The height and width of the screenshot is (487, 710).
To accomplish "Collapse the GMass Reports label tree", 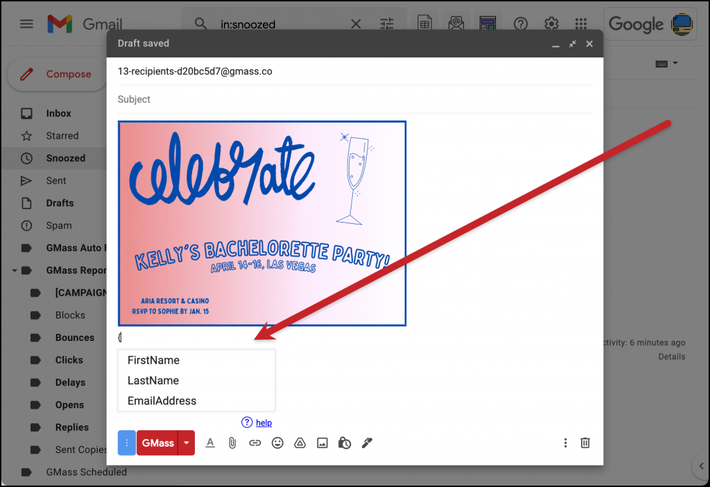I will point(15,270).
